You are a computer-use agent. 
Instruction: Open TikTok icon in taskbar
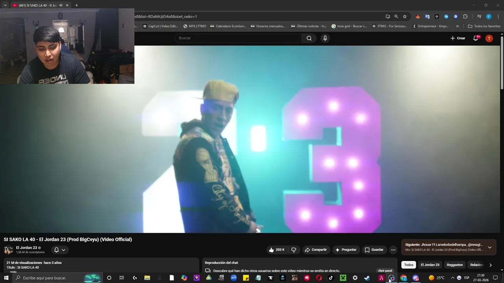click(x=331, y=278)
